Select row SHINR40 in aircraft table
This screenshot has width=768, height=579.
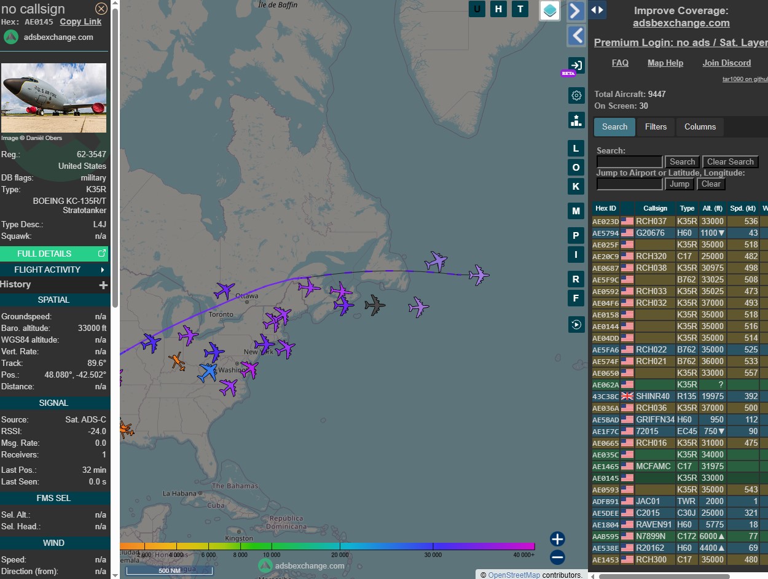click(x=680, y=396)
